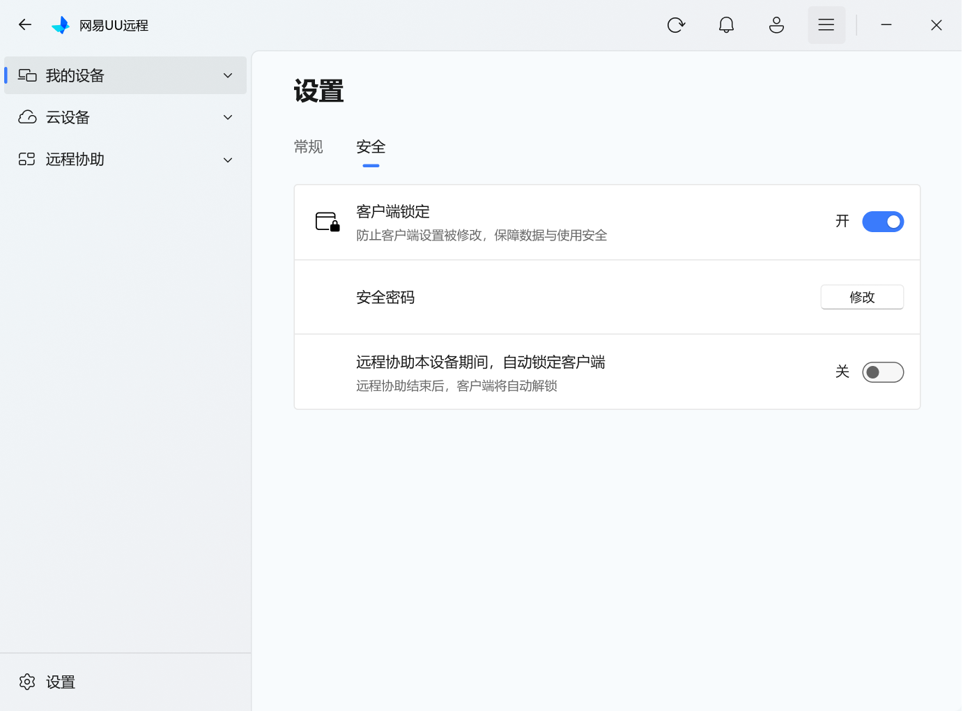The image size is (963, 711).
Task: Click 远程协助结束后，客户端将自动解锁 description
Action: pos(456,386)
